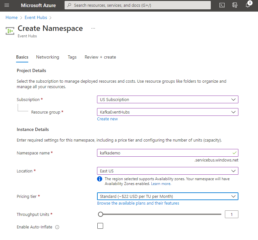Screen dimensions: 258x240
Task: Focus the Search resources, services, and docs box
Action: (x=138, y=5)
